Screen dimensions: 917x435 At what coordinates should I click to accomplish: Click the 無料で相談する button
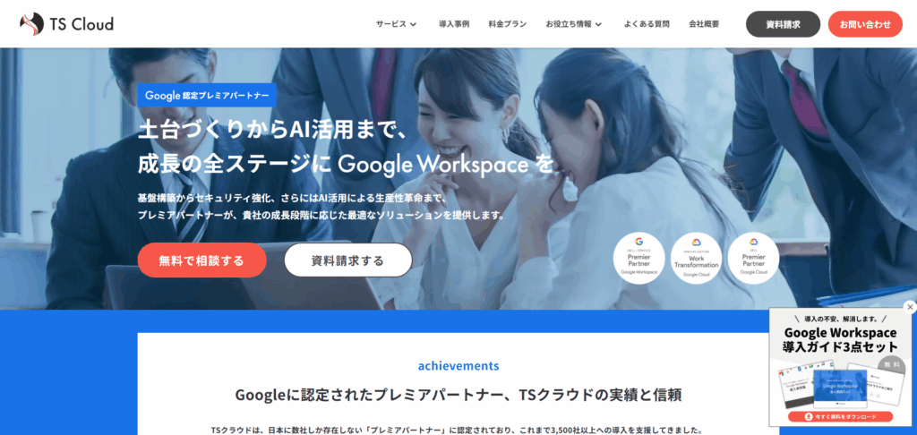201,260
